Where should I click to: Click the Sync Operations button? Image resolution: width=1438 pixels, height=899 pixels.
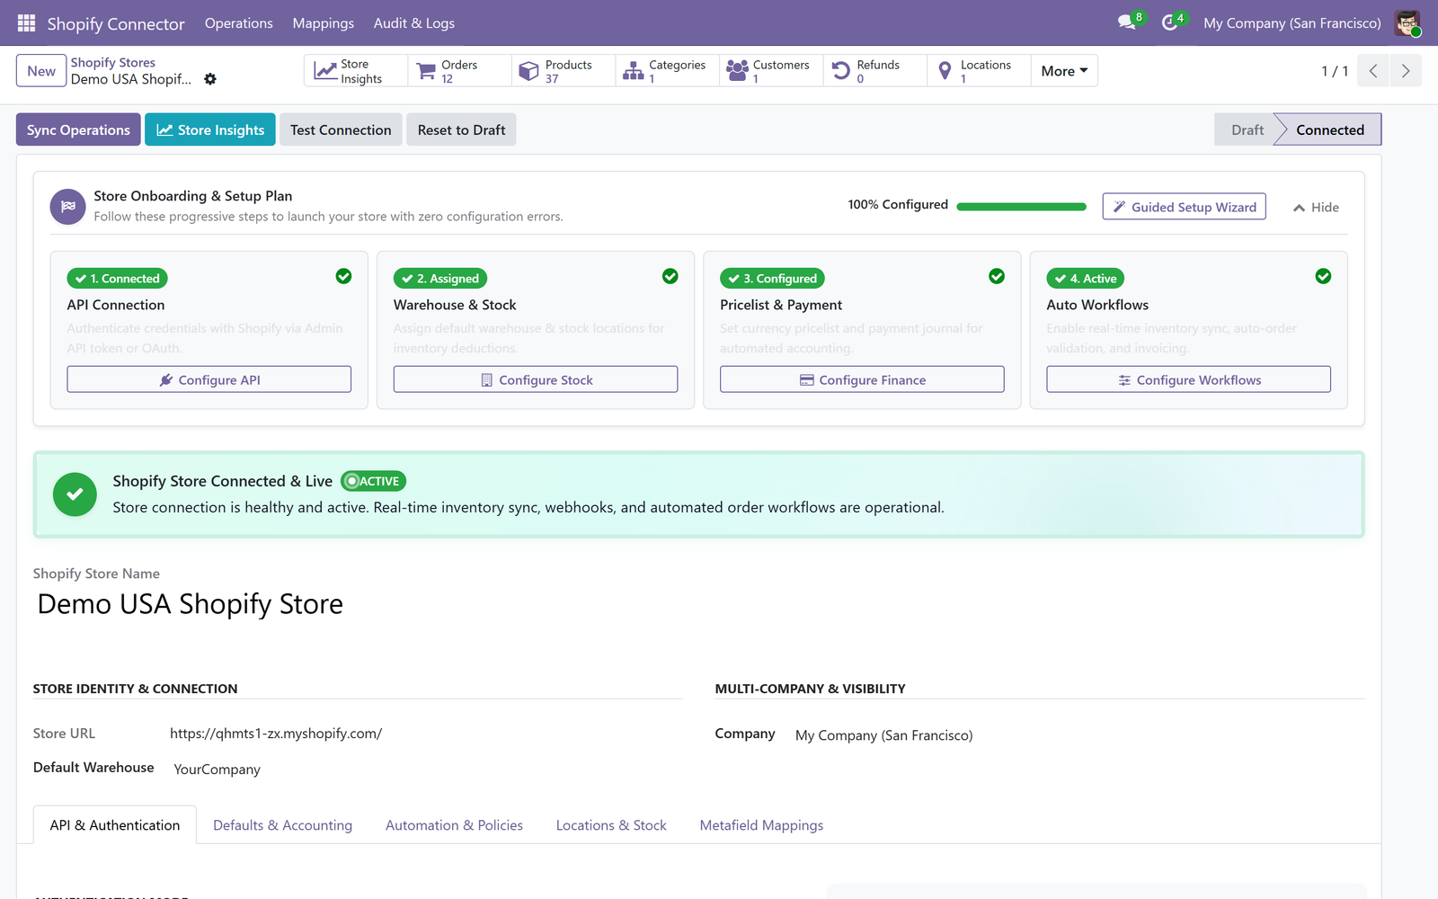pos(78,129)
